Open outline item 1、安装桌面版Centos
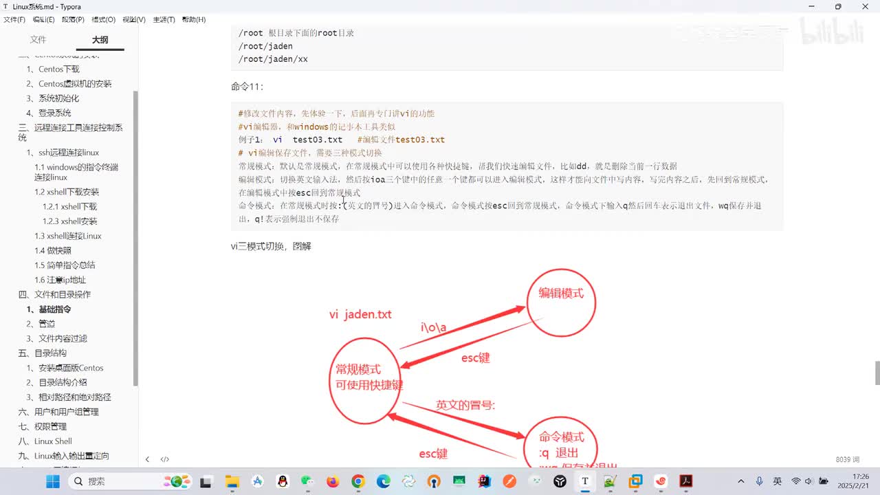 coord(65,368)
